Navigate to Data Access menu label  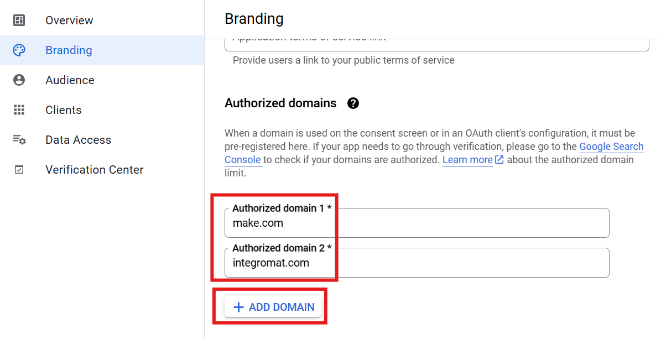78,140
